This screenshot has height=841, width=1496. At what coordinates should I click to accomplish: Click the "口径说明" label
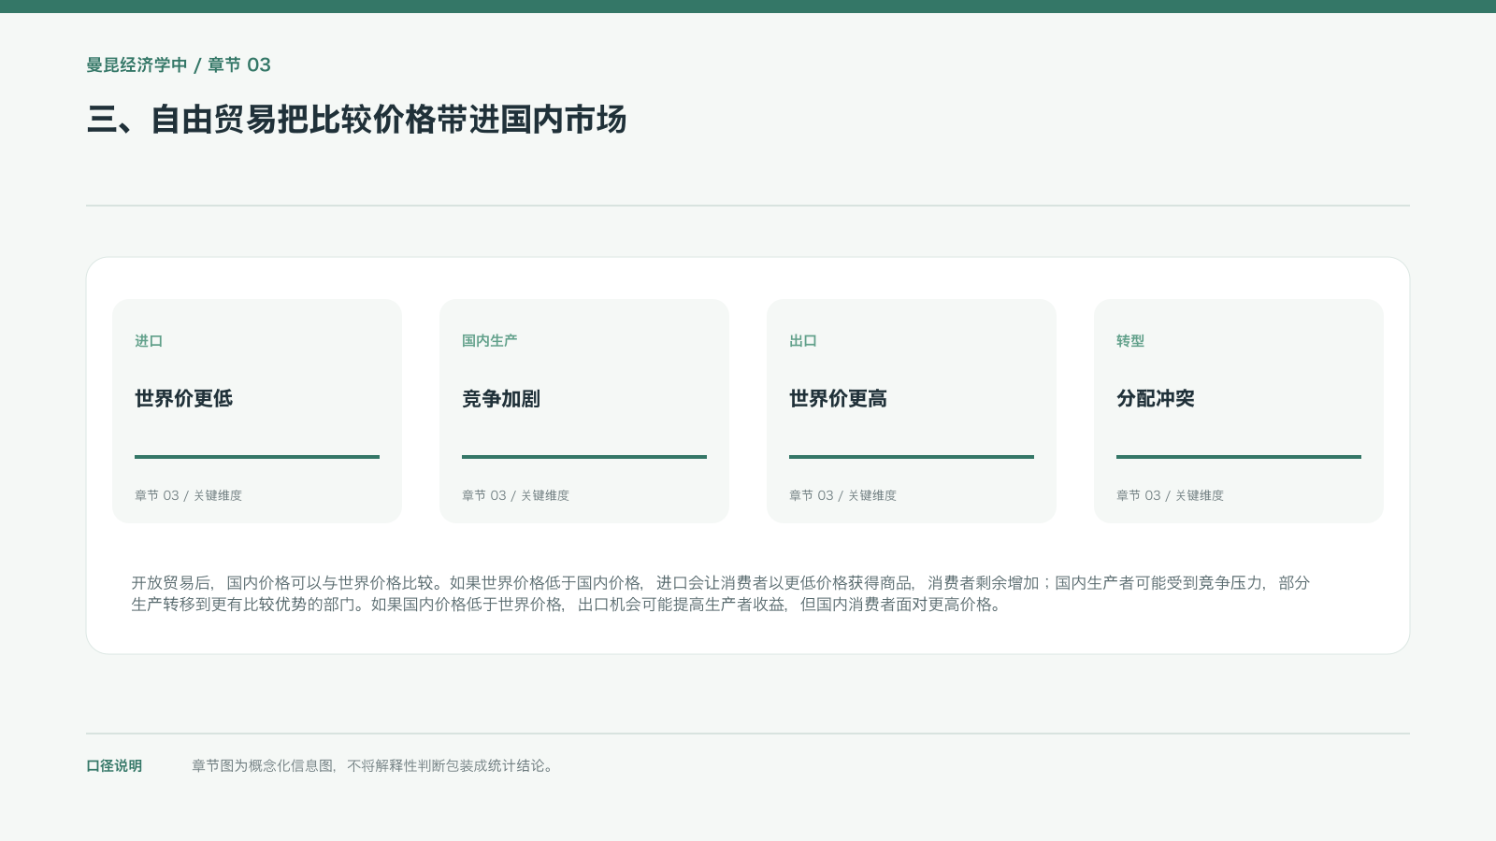coord(114,766)
